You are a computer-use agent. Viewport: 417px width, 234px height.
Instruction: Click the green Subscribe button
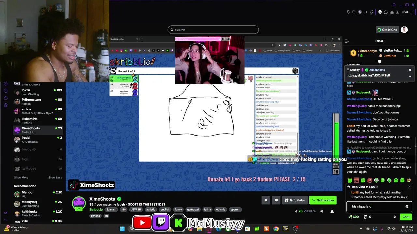[x=322, y=200]
